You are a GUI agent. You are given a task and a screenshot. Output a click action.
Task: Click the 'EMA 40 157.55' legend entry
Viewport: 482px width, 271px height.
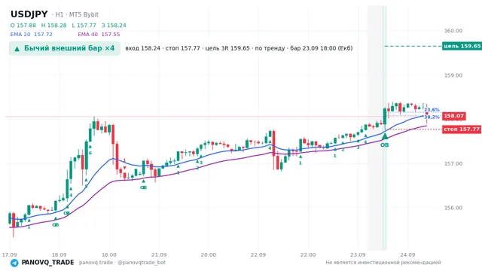click(99, 35)
